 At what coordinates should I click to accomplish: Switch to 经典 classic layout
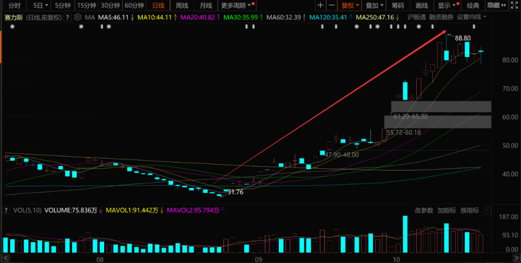(473, 5)
